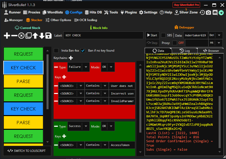Open the Success keychain Mode dropdown
This screenshot has width=226, height=159.
tap(111, 126)
